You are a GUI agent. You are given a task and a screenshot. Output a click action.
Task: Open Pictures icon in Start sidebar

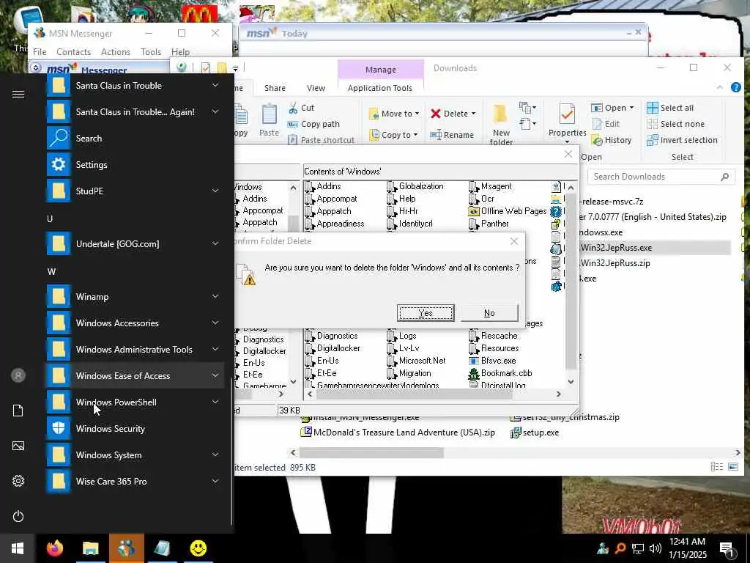tap(18, 446)
